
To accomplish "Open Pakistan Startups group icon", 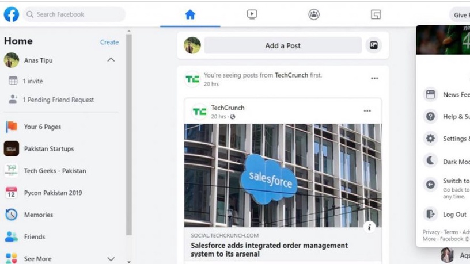I will pyautogui.click(x=12, y=148).
